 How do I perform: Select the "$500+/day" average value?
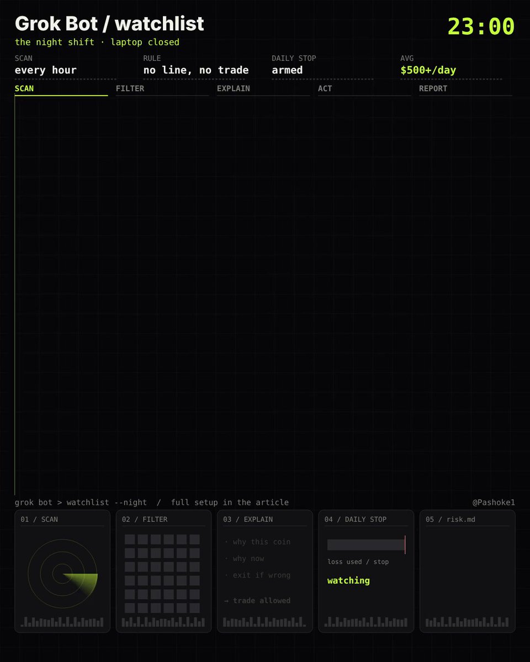(428, 70)
